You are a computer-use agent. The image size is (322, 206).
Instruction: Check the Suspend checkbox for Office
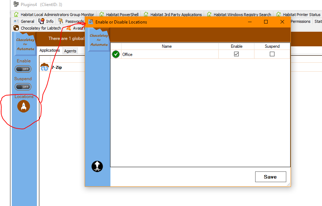(x=272, y=54)
